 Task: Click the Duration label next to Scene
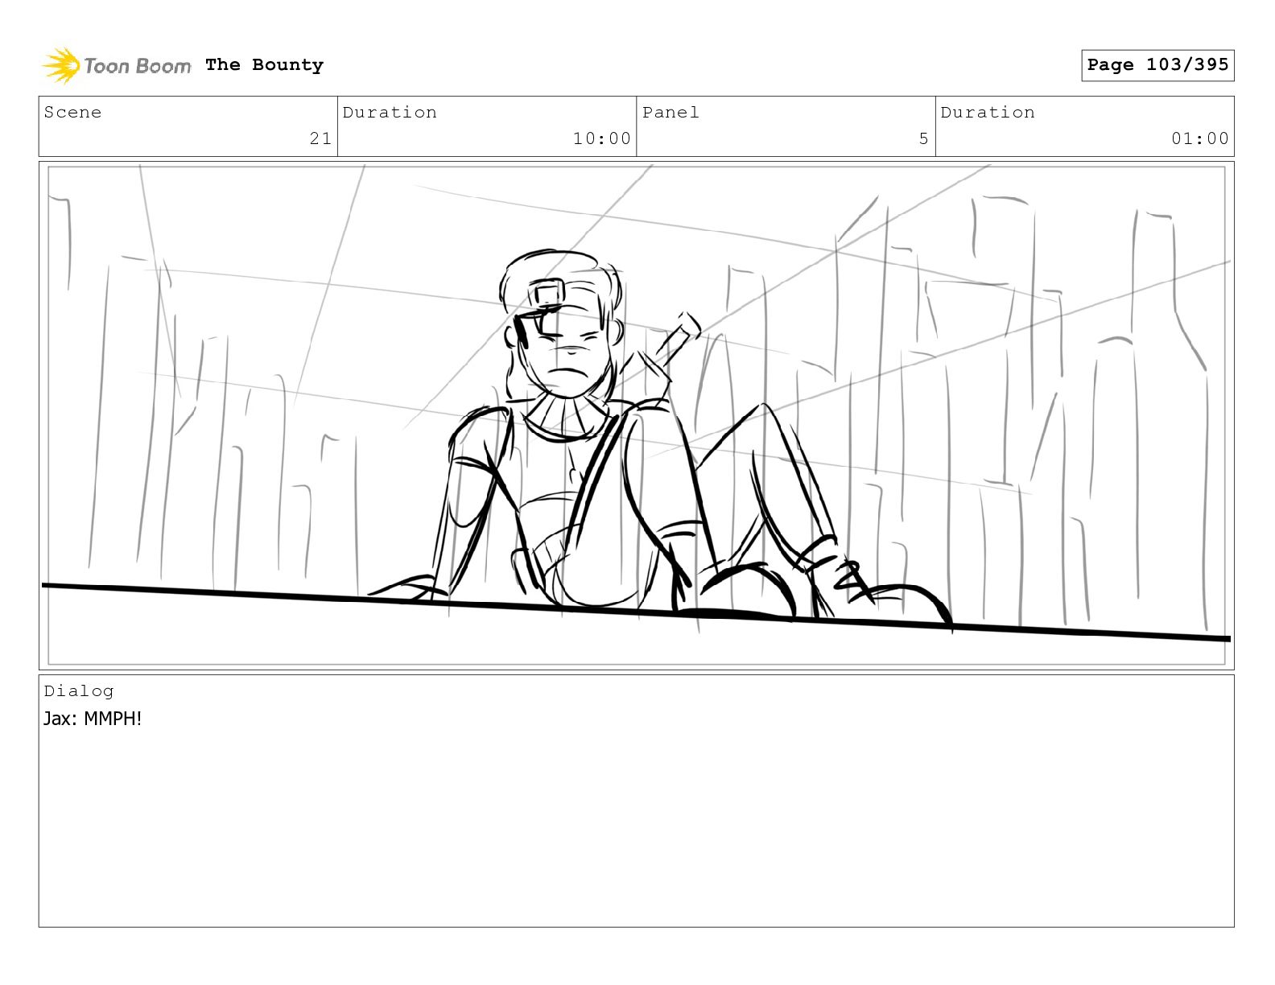click(390, 113)
